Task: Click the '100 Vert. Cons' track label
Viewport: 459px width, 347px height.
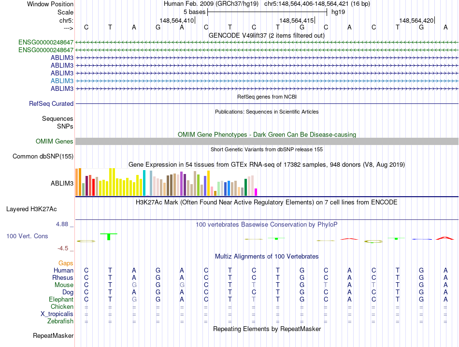Action: [x=27, y=236]
